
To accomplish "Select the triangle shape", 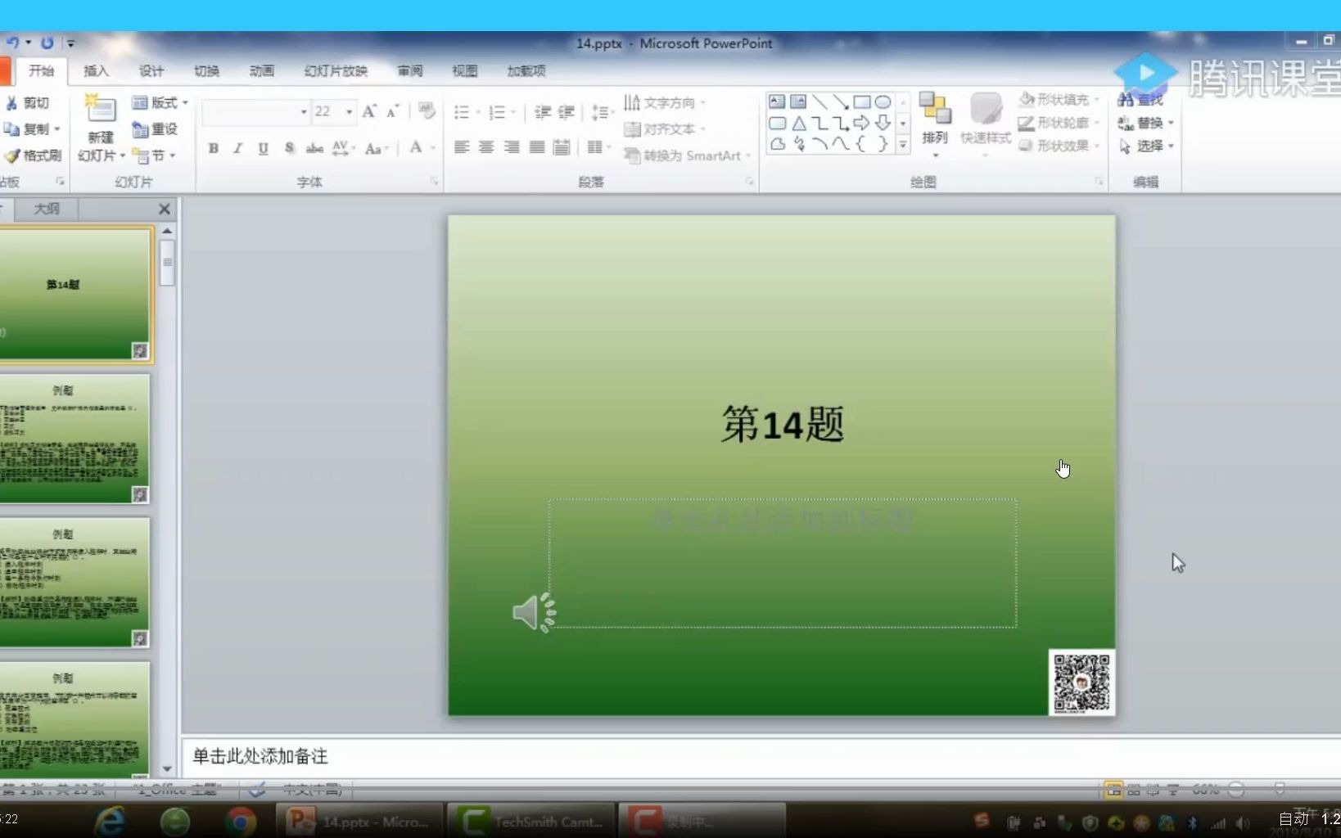I will pos(799,124).
